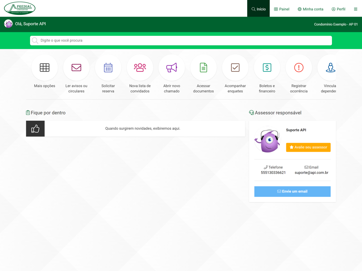Image resolution: width=362 pixels, height=271 pixels.
Task: Focus the Digite o que você procura field
Action: click(x=181, y=40)
